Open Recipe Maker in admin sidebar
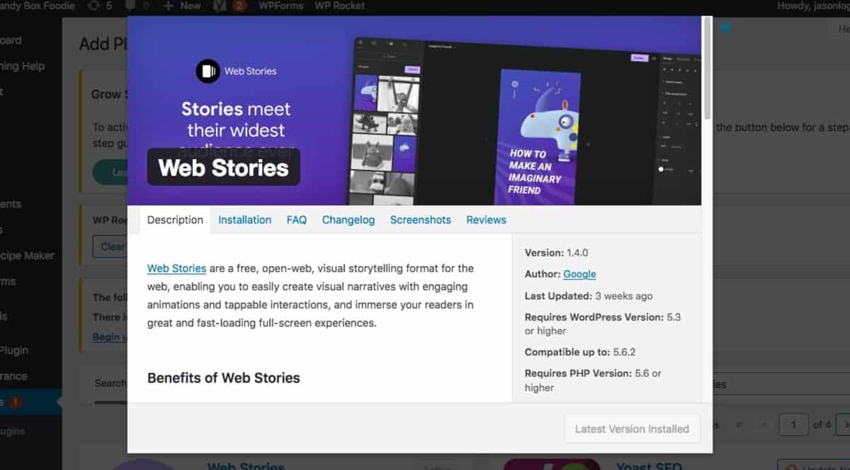The height and width of the screenshot is (470, 850). click(x=27, y=256)
